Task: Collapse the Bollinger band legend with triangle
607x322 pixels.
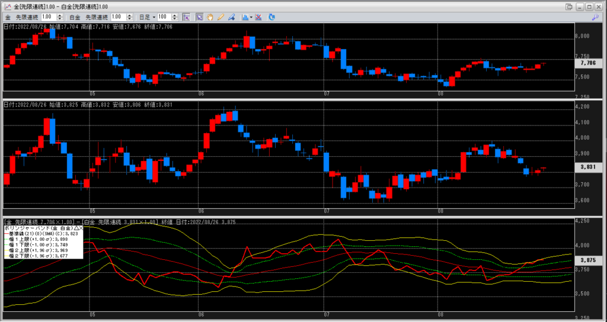Action: pos(76,227)
